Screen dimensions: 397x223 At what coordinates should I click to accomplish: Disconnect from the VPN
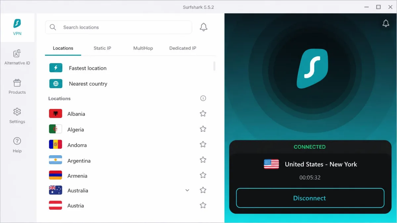pos(310,198)
